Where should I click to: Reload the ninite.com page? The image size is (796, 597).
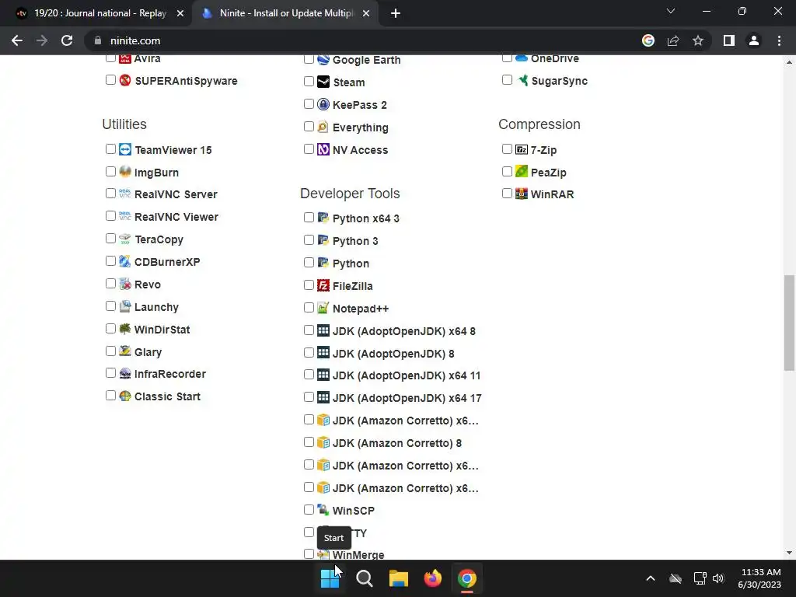(67, 40)
